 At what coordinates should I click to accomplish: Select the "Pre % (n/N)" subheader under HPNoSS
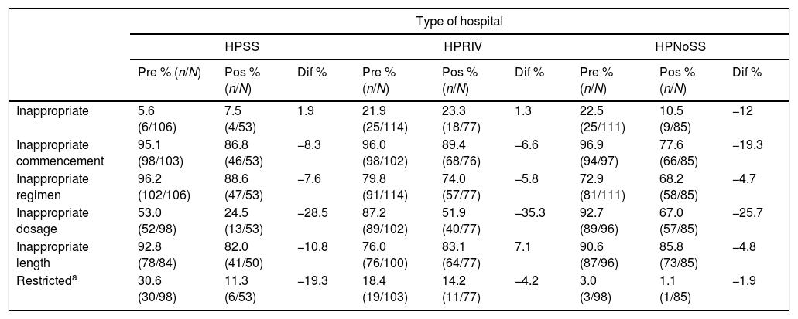click(596, 78)
